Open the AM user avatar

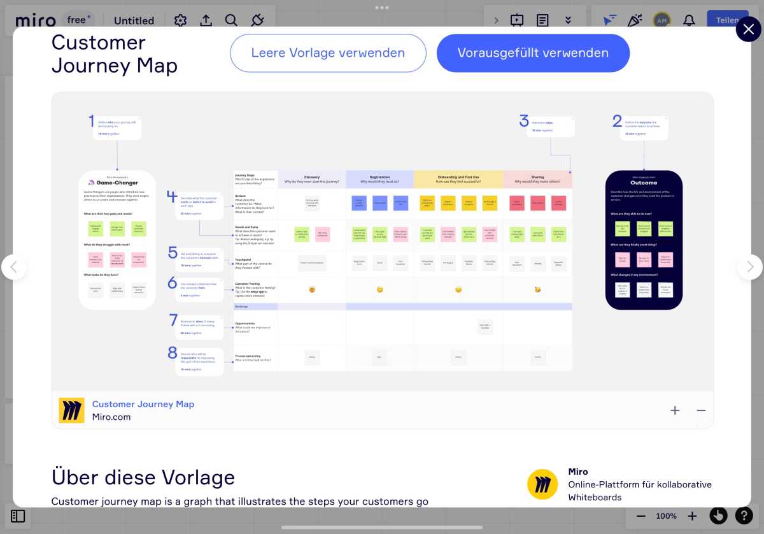662,20
